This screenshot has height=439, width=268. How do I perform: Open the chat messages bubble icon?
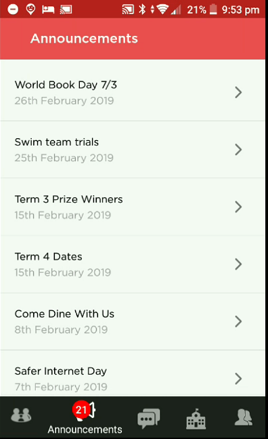tap(148, 418)
